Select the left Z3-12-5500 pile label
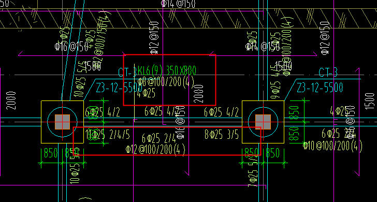This screenshot has width=377, height=202. pos(119,88)
